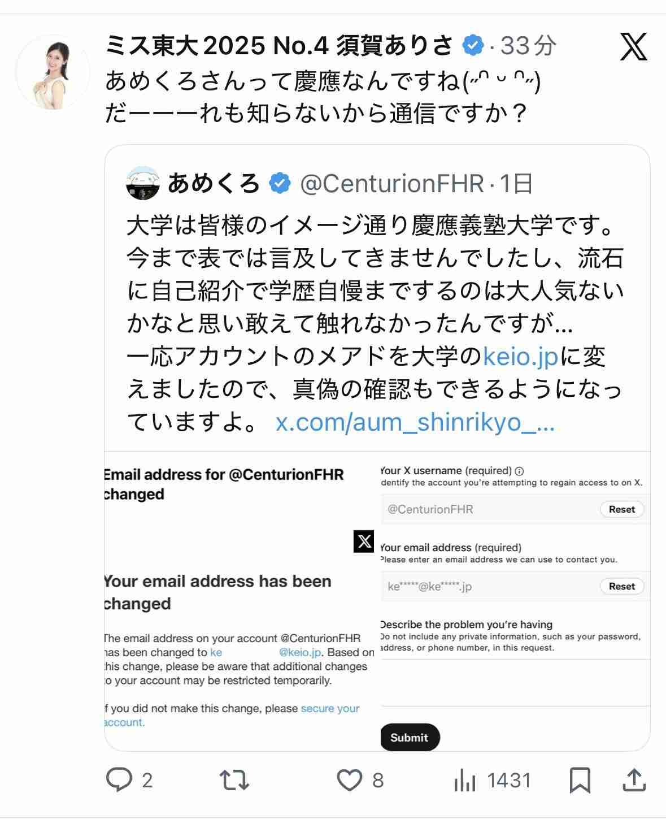Click the 'secure your account' link
Image resolution: width=666 pixels, height=819 pixels.
(330, 709)
